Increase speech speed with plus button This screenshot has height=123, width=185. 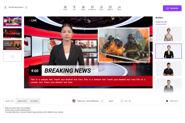pos(130,101)
